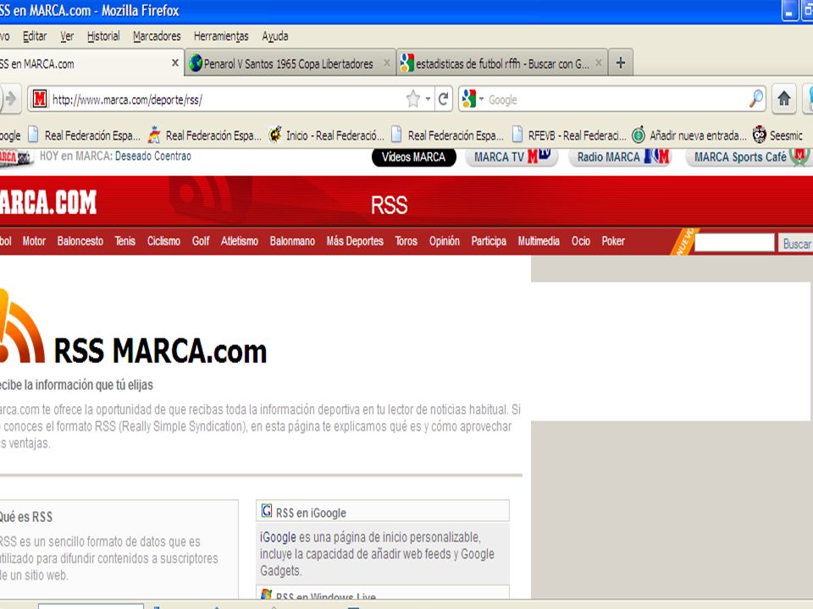This screenshot has height=609, width=813.
Task: Open the Herramientas menu
Action: (x=221, y=36)
